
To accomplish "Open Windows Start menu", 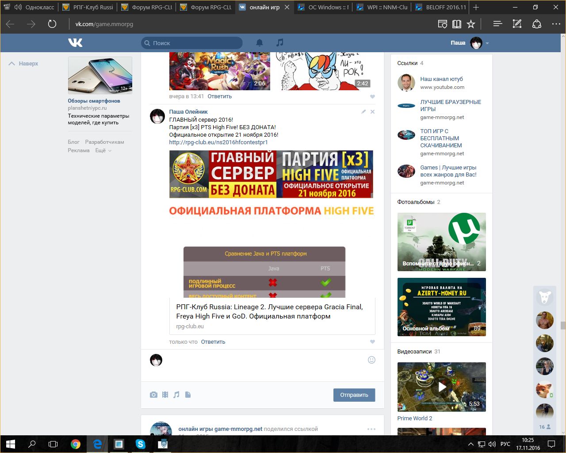I will pos(11,444).
